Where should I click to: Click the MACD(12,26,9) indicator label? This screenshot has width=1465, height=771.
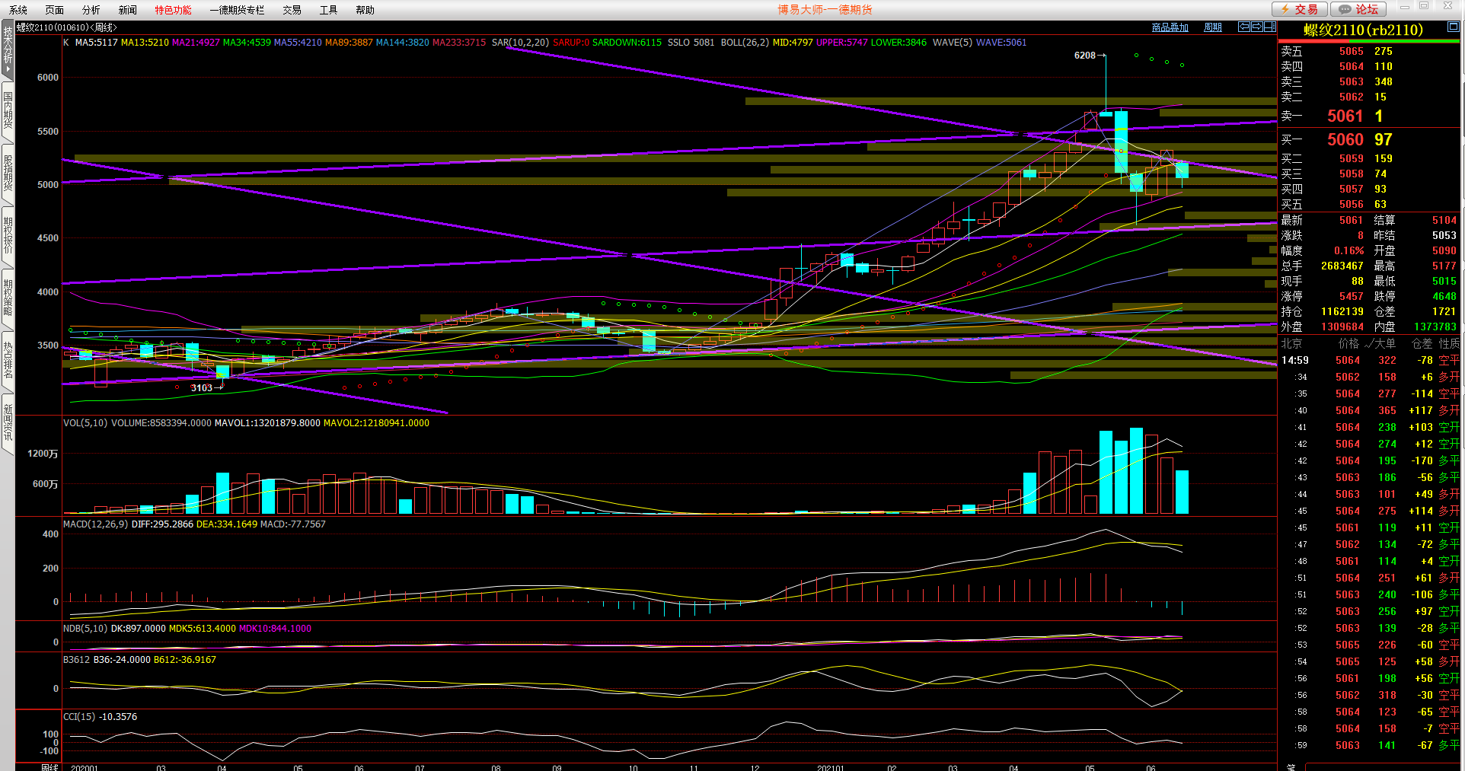[x=95, y=524]
